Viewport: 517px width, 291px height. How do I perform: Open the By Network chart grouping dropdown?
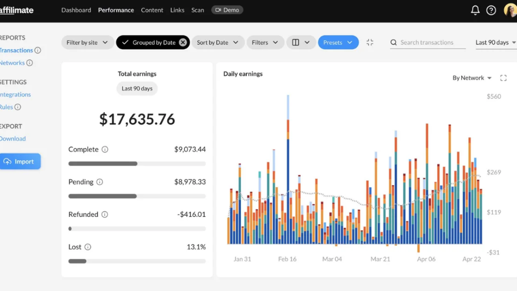472,78
